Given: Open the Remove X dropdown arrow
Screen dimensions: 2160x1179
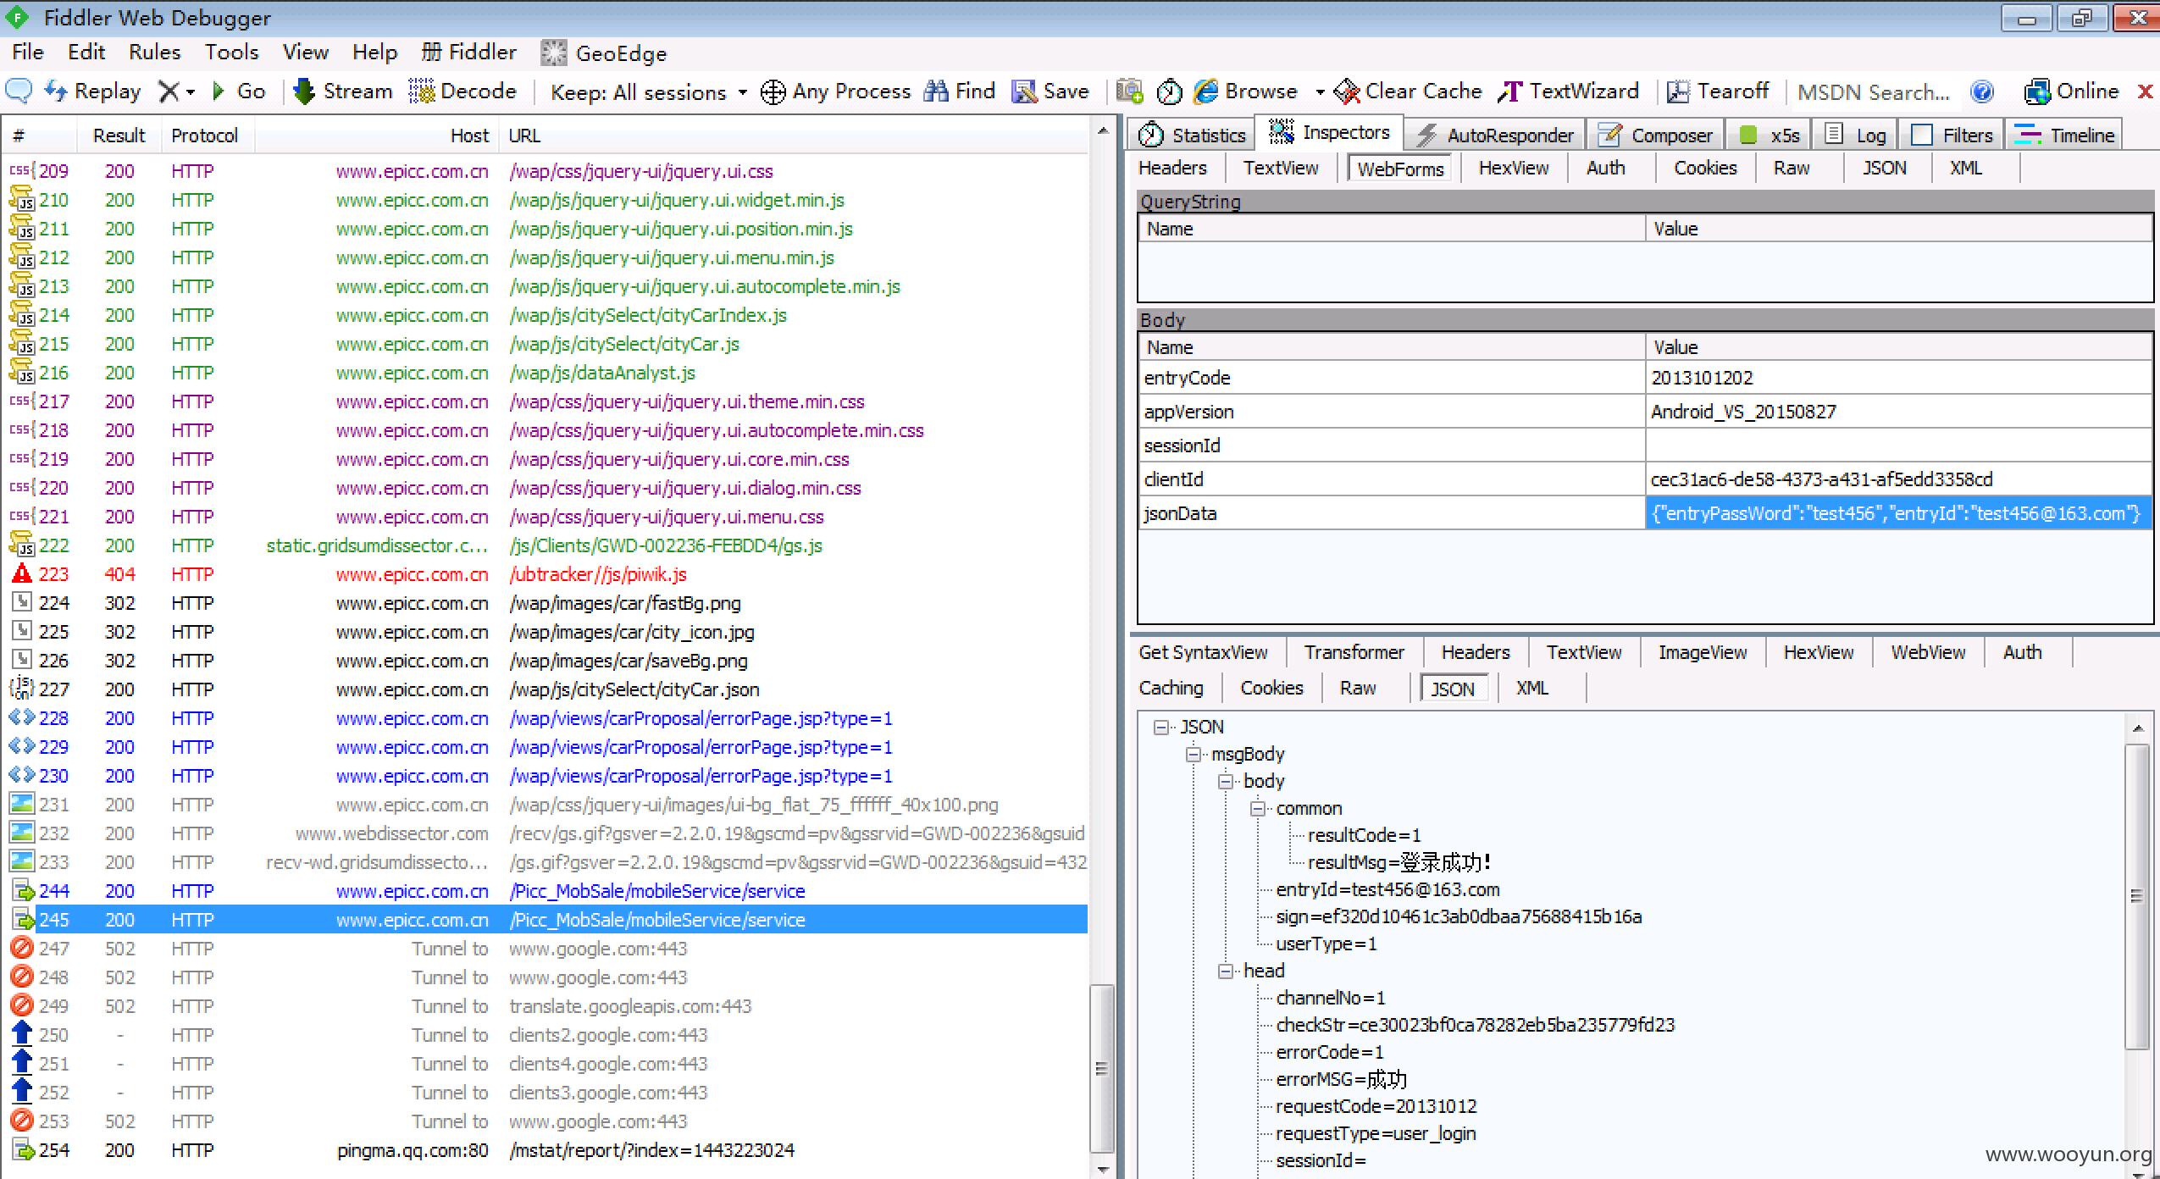Looking at the screenshot, I should click(x=191, y=91).
